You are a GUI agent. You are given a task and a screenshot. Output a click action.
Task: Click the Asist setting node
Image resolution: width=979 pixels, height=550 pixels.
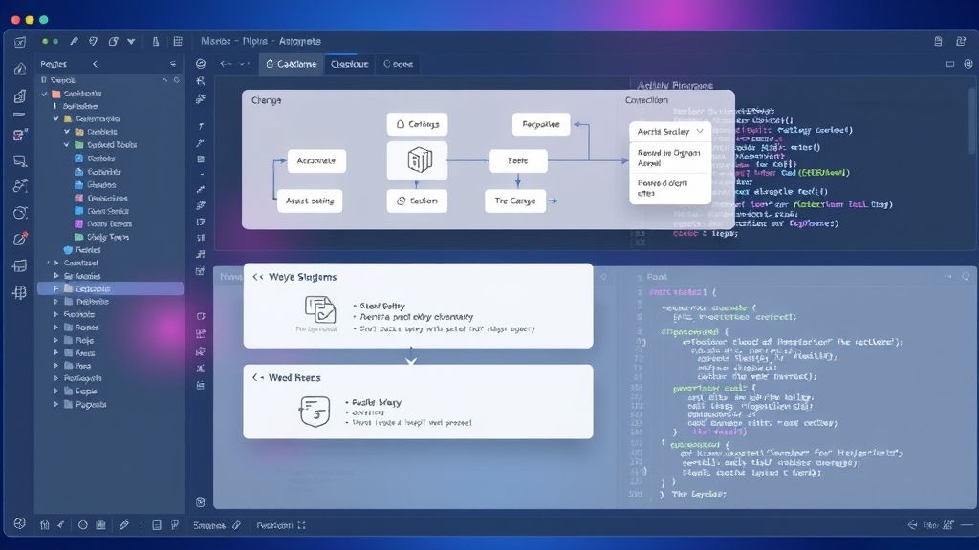pos(309,201)
